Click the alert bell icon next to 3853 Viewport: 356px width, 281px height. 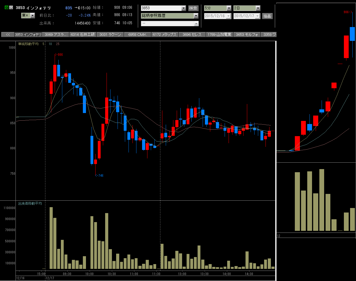click(11, 8)
